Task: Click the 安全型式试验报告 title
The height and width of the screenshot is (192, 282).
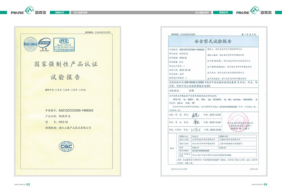Action: [213, 41]
